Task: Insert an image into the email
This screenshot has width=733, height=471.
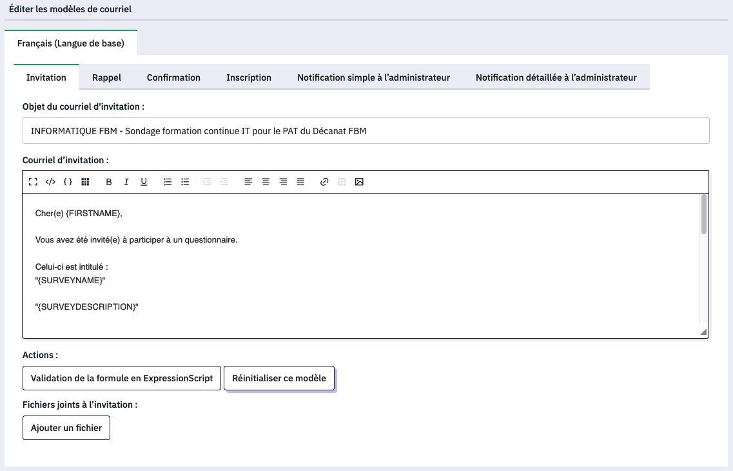Action: point(360,182)
